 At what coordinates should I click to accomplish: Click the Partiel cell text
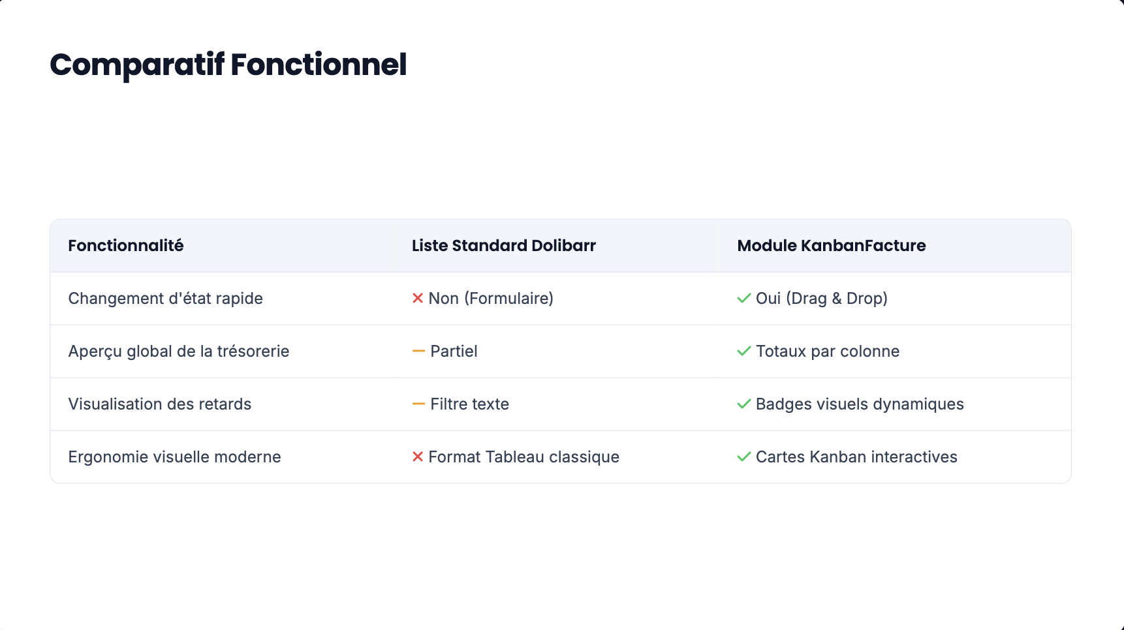point(454,352)
